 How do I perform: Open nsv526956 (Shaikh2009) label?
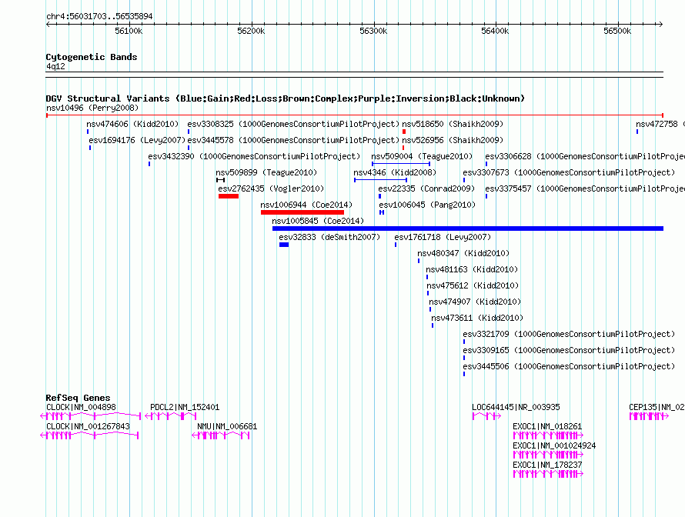pos(453,140)
